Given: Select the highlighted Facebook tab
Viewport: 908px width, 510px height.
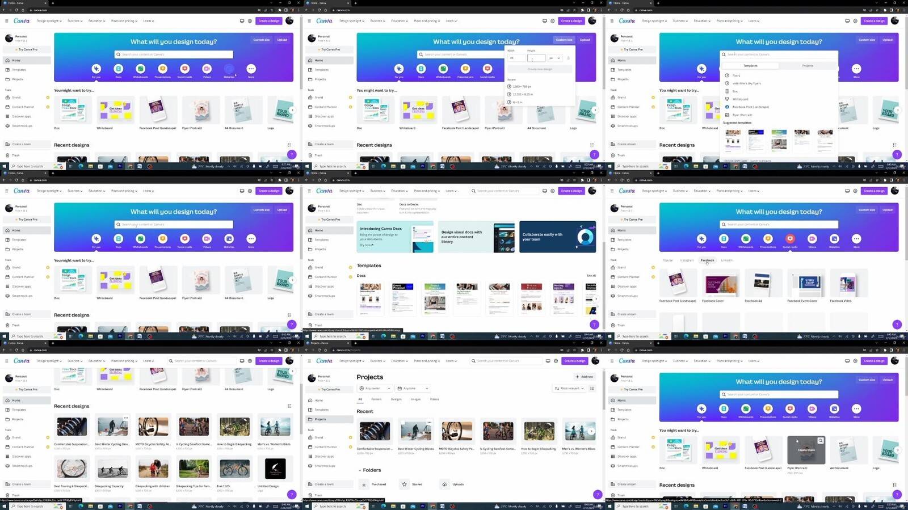Looking at the screenshot, I should coord(707,260).
